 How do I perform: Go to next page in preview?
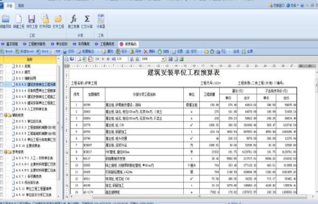pos(108,59)
